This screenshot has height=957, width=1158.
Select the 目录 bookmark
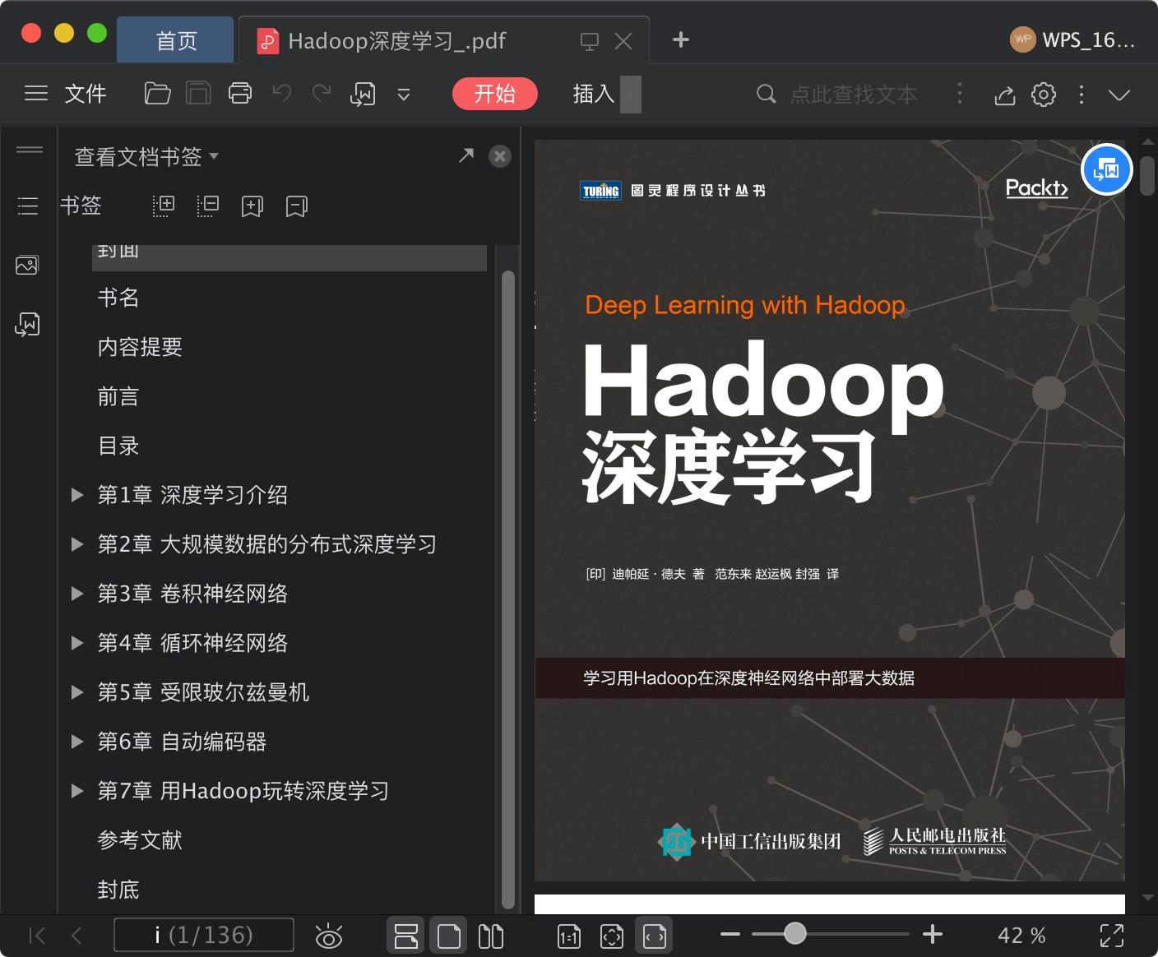pos(118,446)
